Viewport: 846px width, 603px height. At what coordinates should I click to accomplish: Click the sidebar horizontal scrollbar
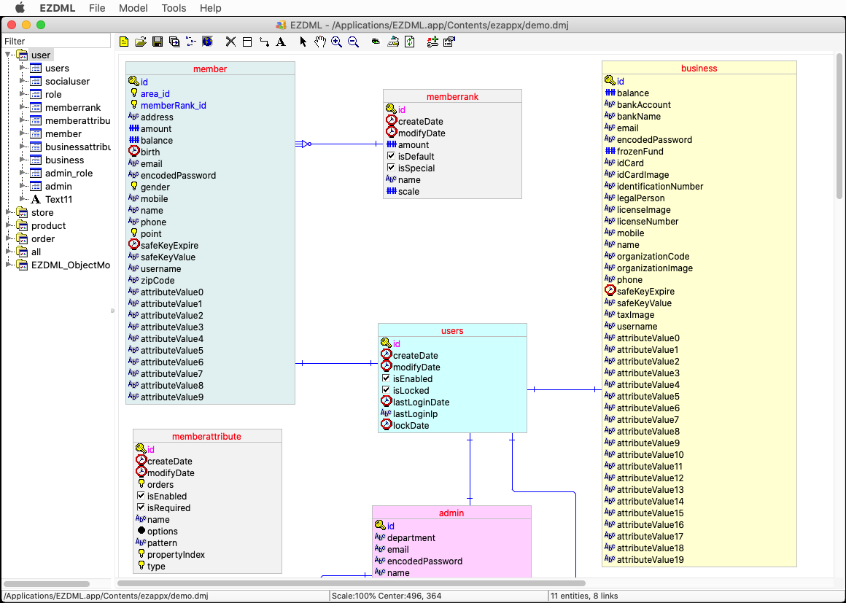[47, 583]
